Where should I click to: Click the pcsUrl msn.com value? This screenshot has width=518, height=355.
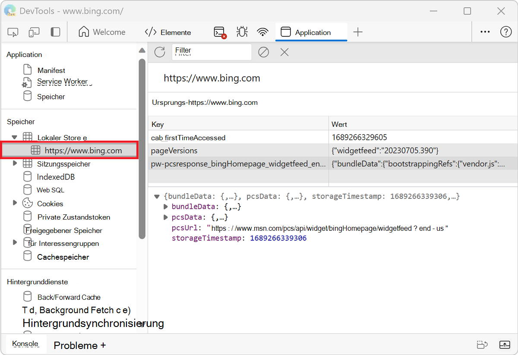(328, 228)
